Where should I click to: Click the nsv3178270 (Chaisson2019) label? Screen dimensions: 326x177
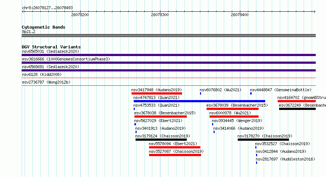[x=265, y=136]
